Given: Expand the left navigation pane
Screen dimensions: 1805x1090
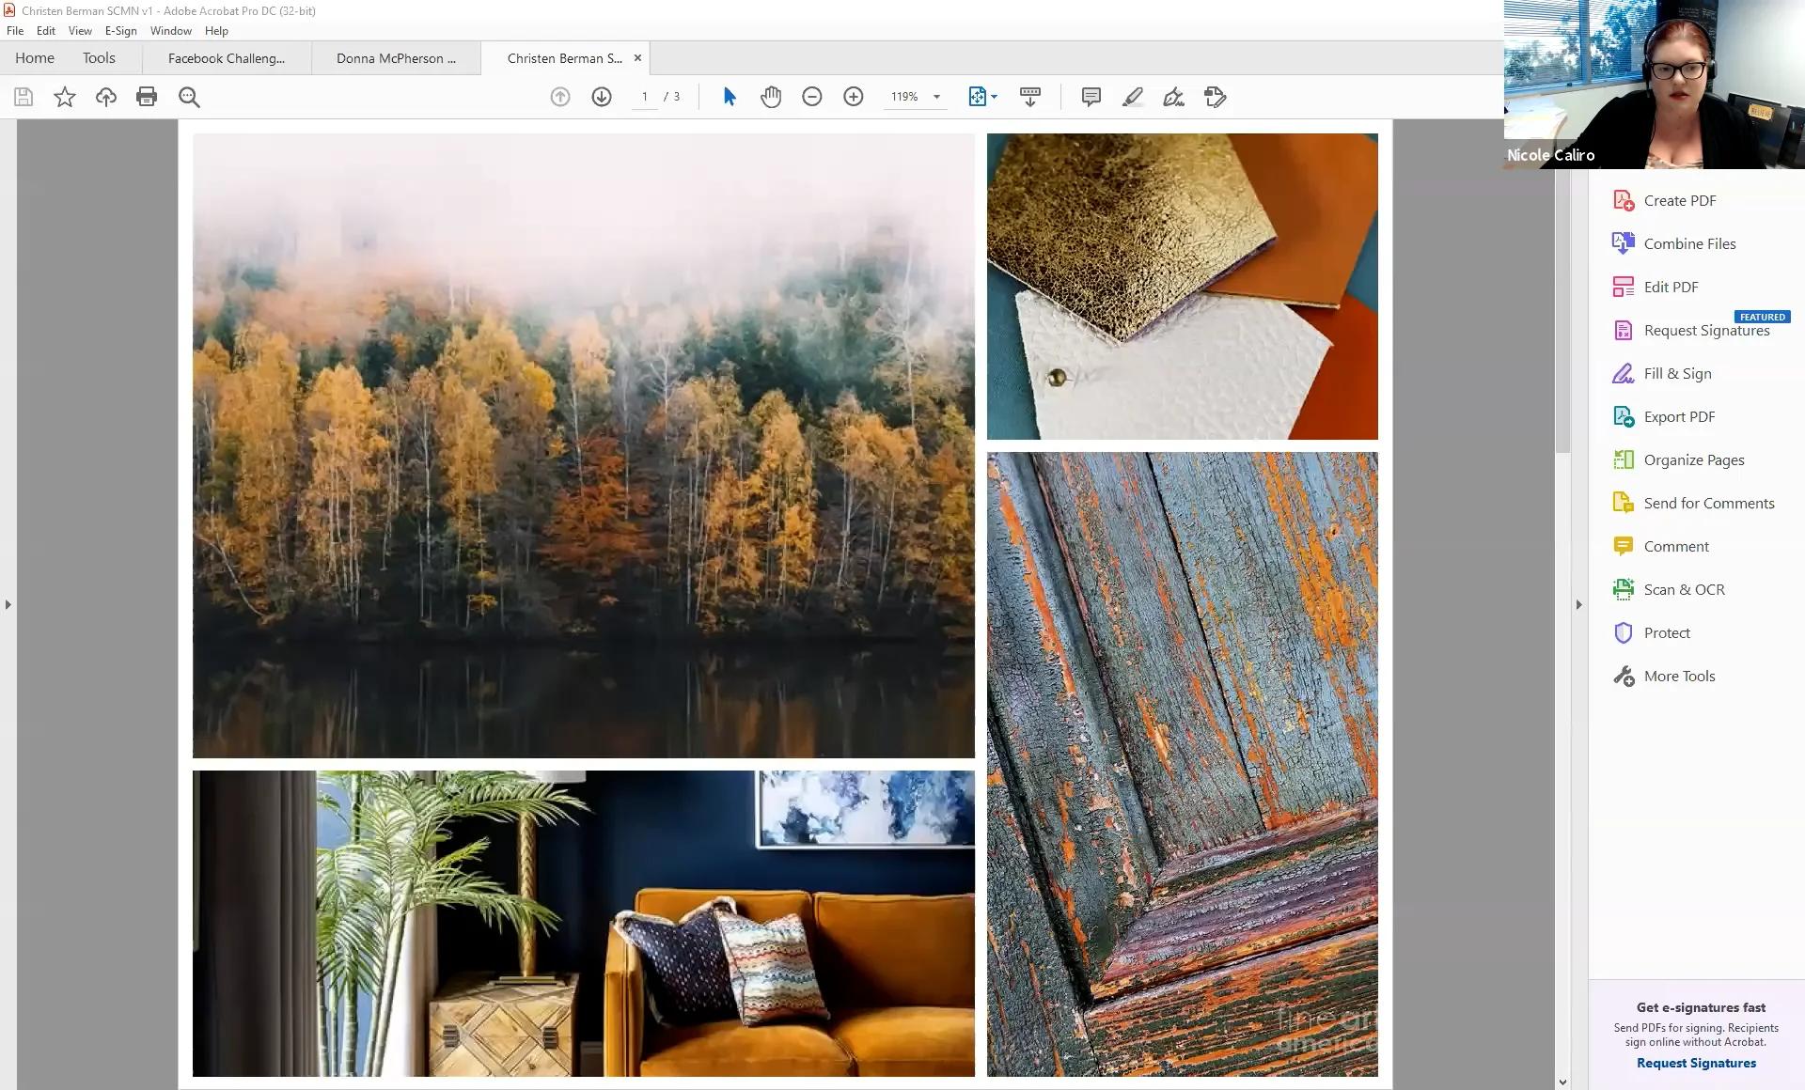Looking at the screenshot, I should coord(8,604).
